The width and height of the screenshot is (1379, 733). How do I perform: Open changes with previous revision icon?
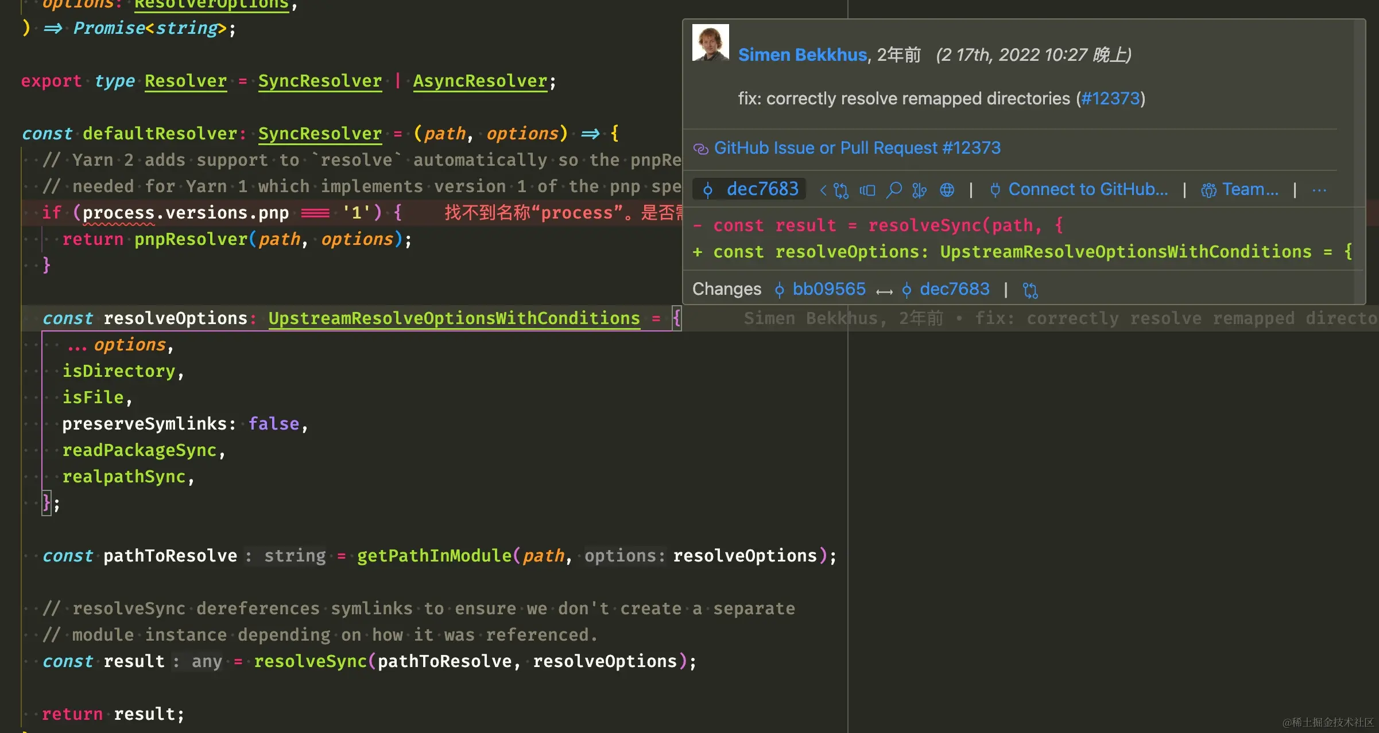click(x=841, y=190)
